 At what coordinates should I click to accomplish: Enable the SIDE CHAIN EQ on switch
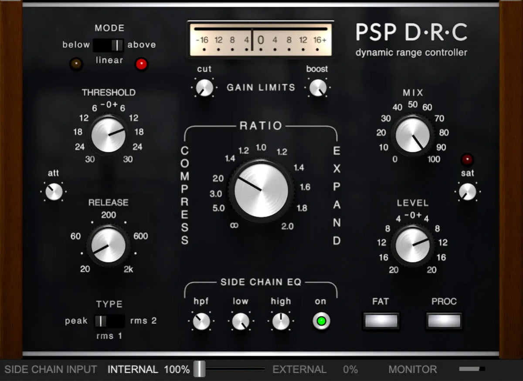321,321
